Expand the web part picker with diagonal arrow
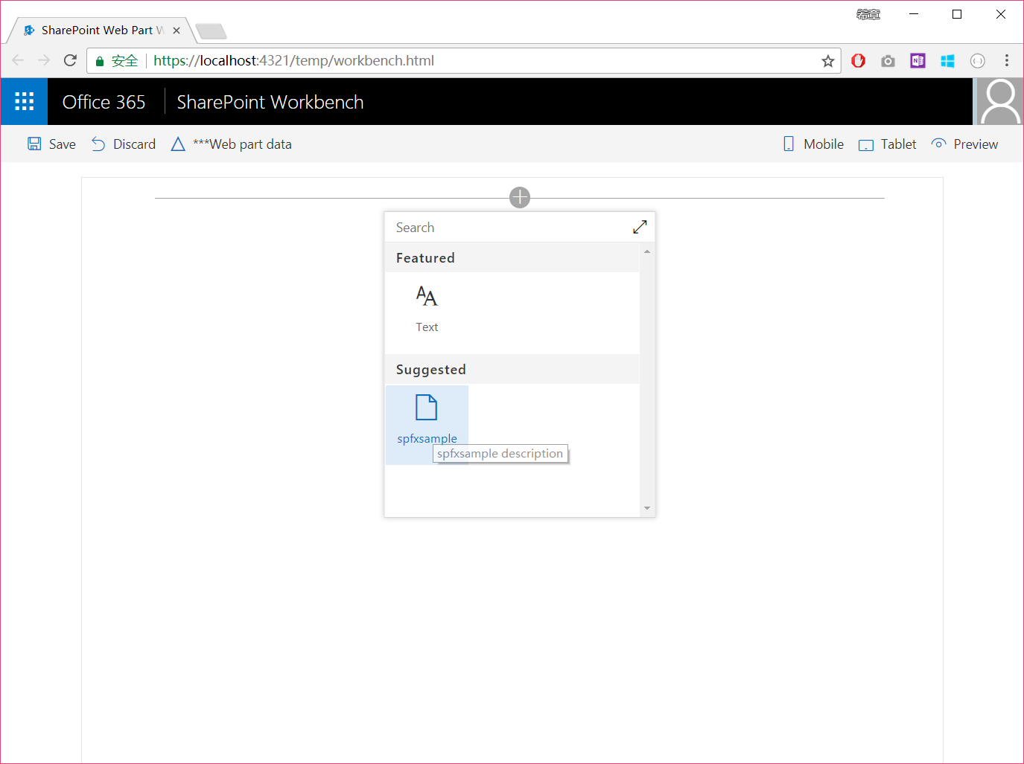The height and width of the screenshot is (764, 1024). (x=639, y=226)
